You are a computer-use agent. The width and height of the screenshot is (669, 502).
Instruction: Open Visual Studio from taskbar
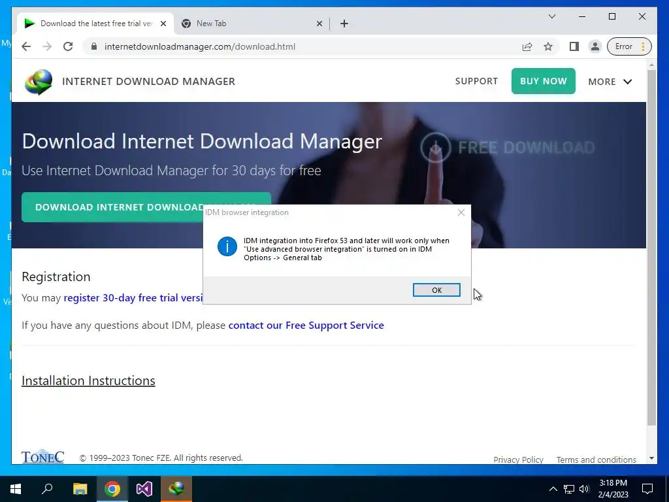[x=144, y=489]
